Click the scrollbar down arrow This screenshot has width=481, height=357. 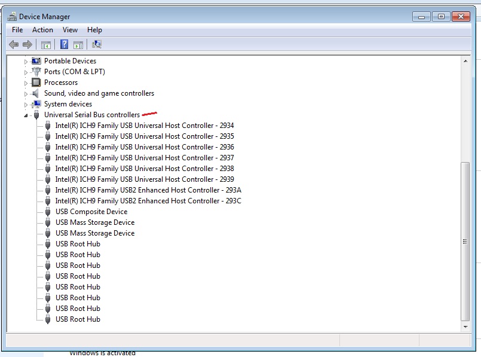(x=465, y=327)
